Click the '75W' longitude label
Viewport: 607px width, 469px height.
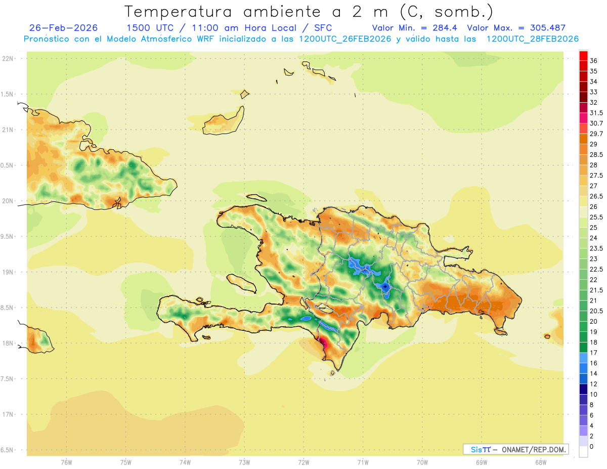(126, 462)
